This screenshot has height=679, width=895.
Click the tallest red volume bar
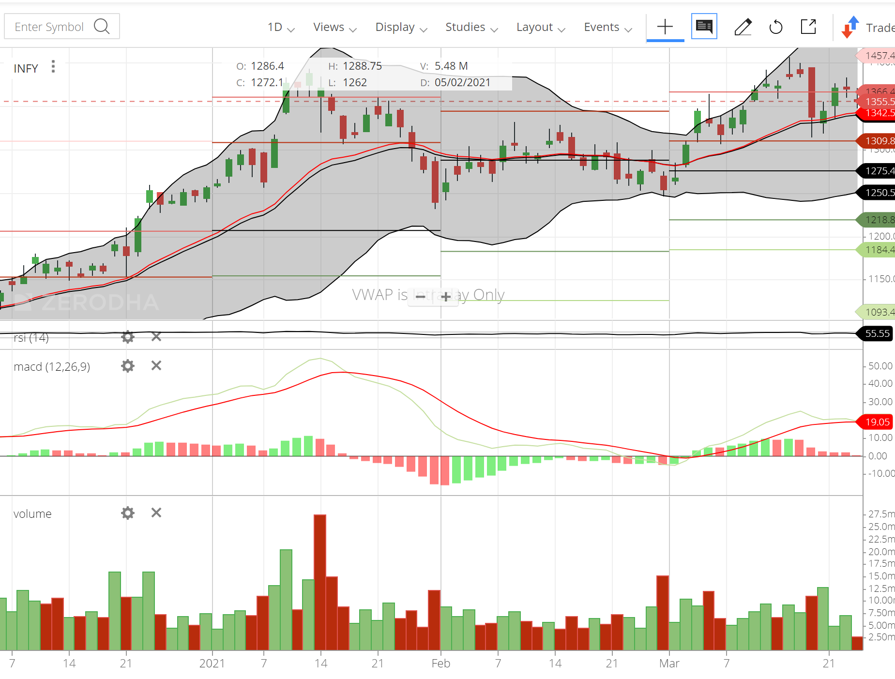pos(320,582)
